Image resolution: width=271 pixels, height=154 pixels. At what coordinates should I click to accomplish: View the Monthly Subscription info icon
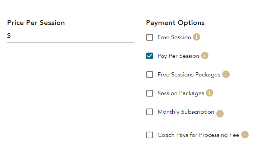[220, 114]
